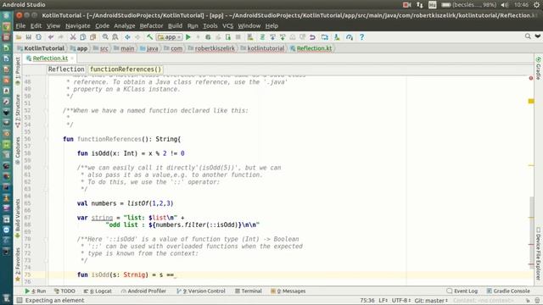Open the Gradle Console panel

pos(508,291)
